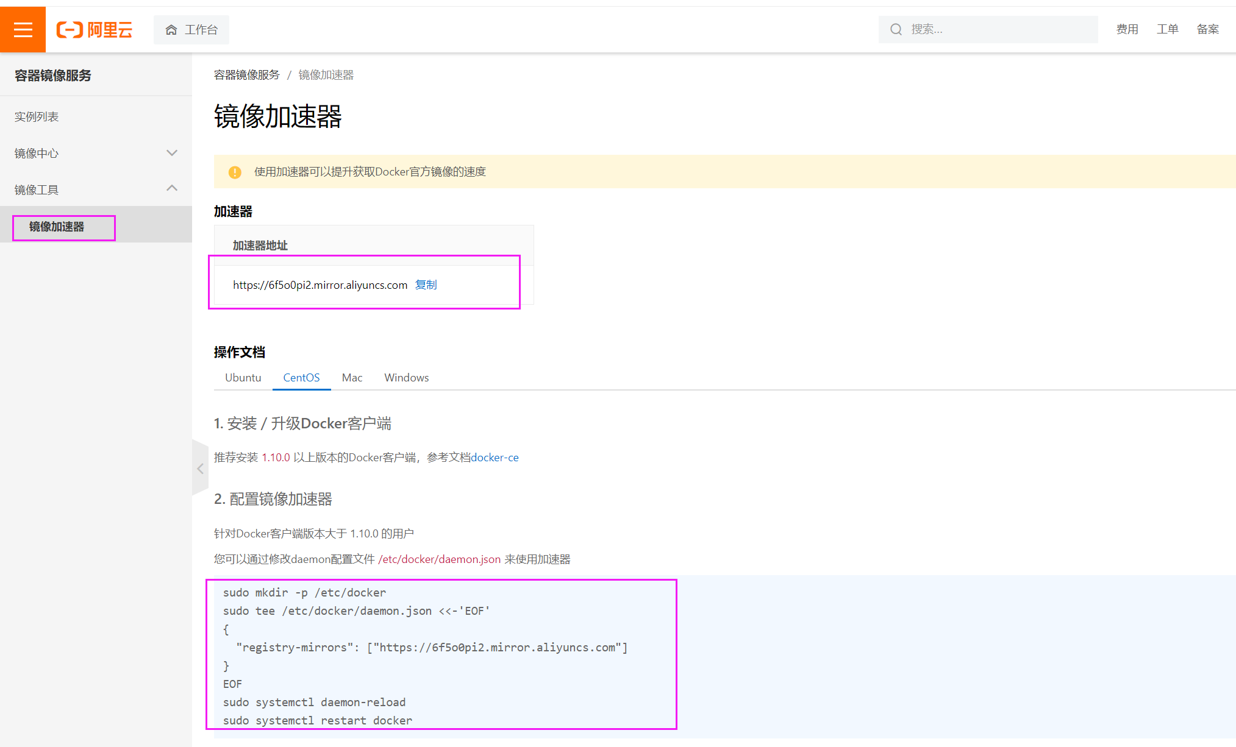1236x747 pixels.
Task: Open the 备案 menu
Action: [1207, 29]
